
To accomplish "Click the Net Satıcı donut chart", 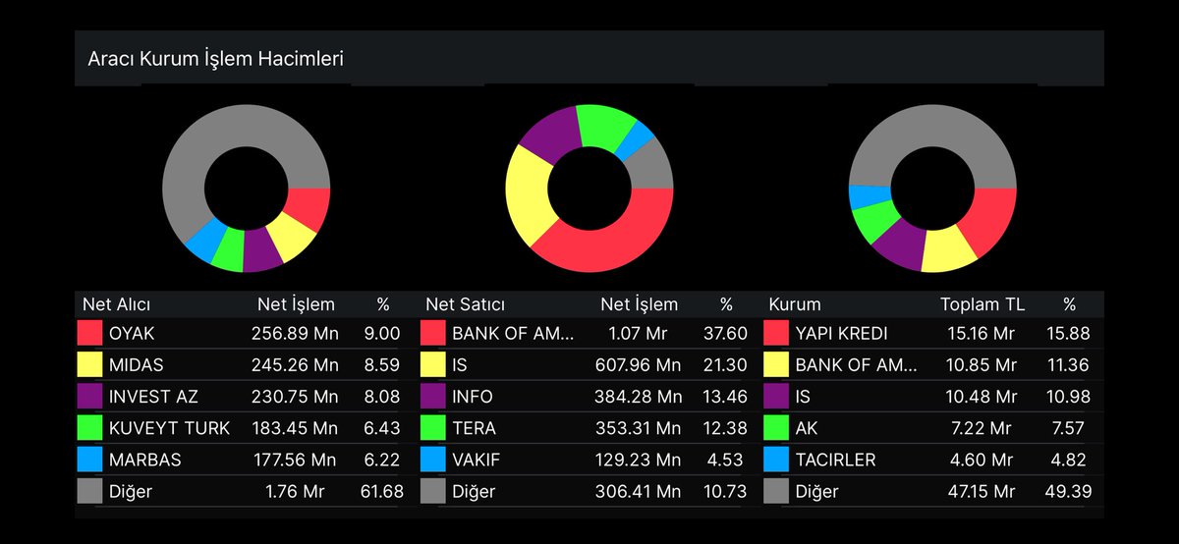I will click(x=589, y=188).
